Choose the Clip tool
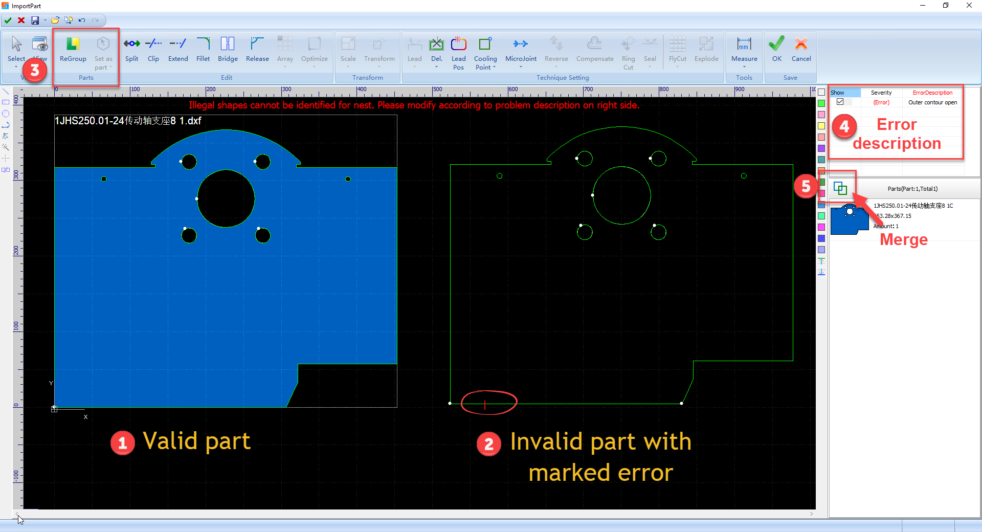 153,50
